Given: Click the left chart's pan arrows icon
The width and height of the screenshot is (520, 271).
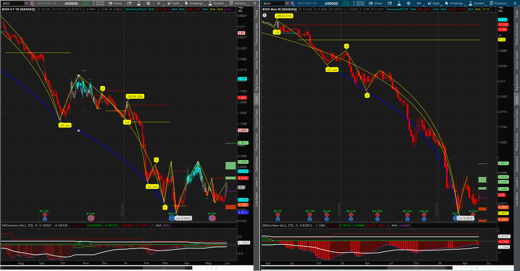Looking at the screenshot, I should 206,268.
